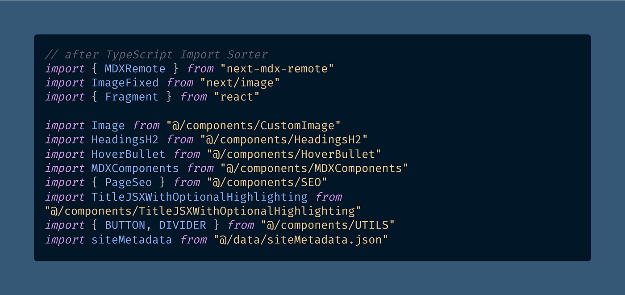Viewport: 625px width, 295px height.
Task: Select the HeadingsH2 import name
Action: [125, 140]
